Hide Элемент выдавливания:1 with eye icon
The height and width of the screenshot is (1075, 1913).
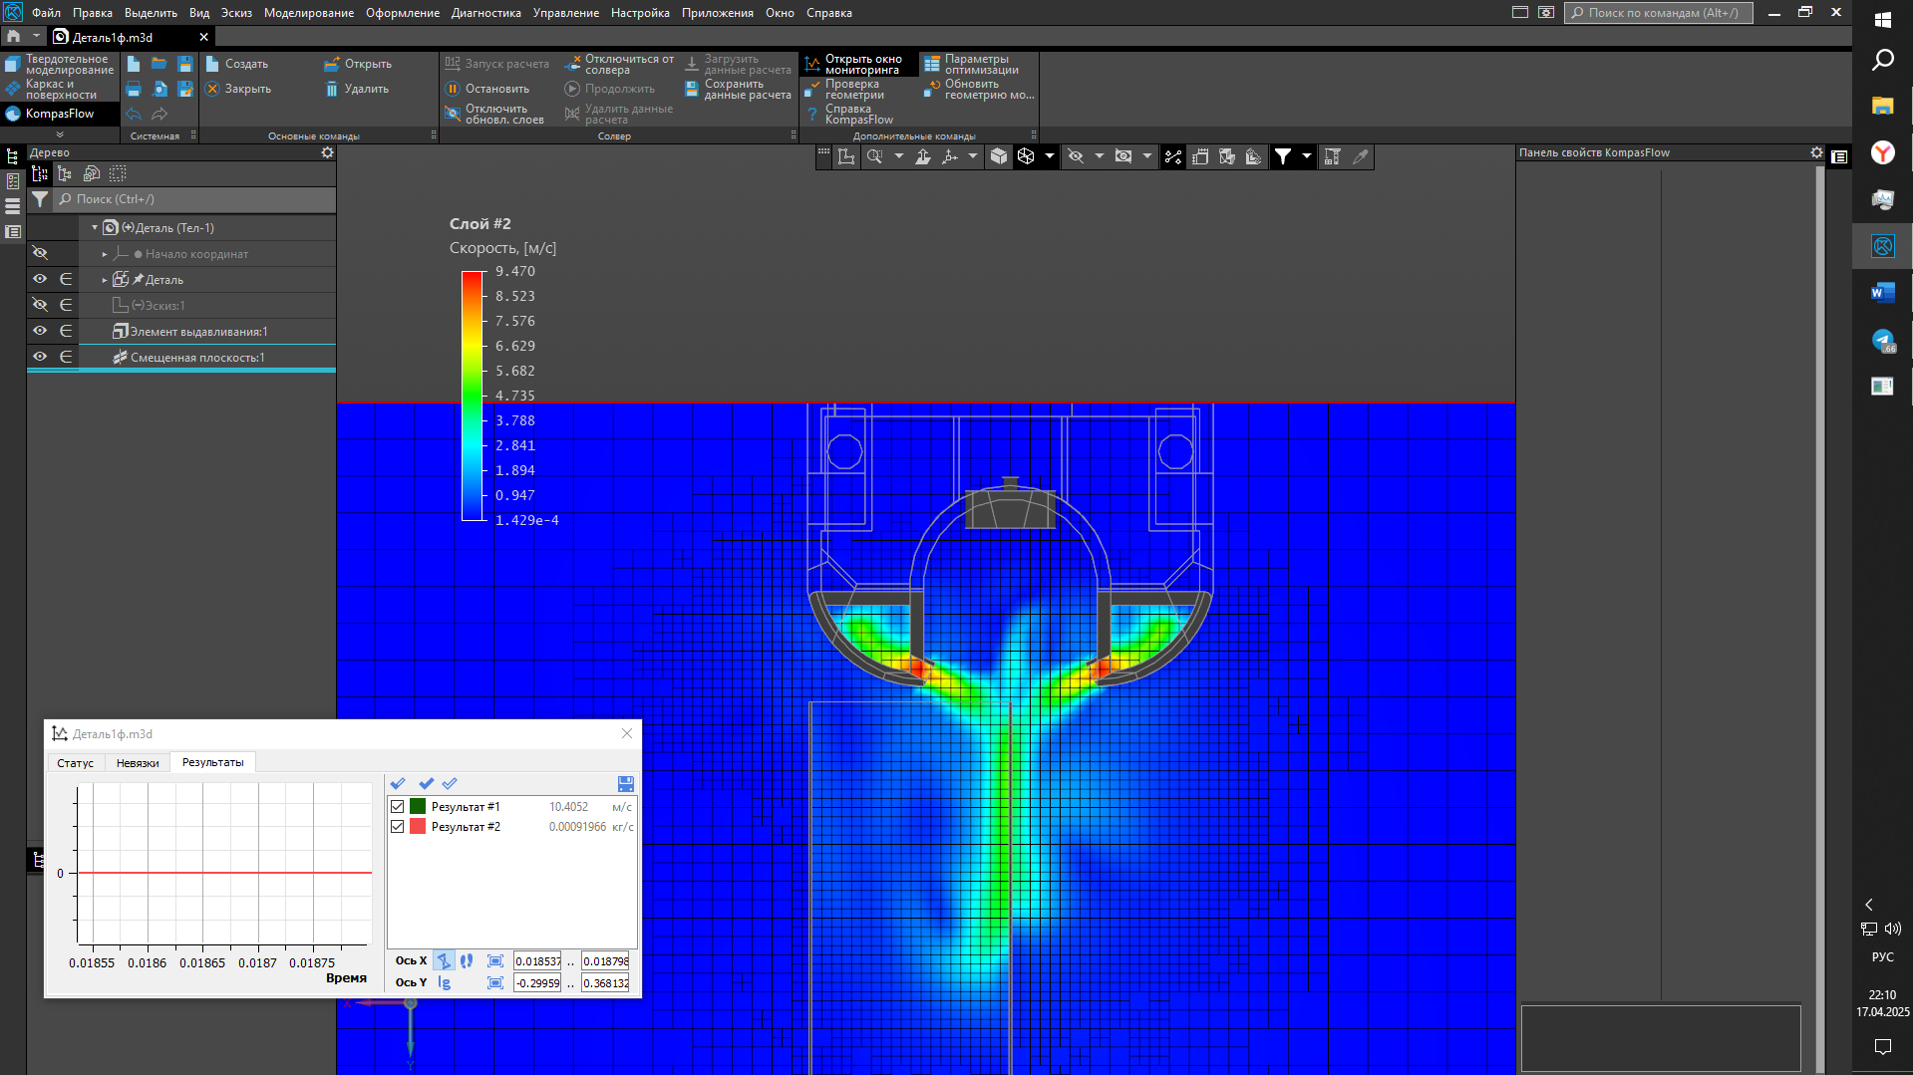(x=40, y=331)
